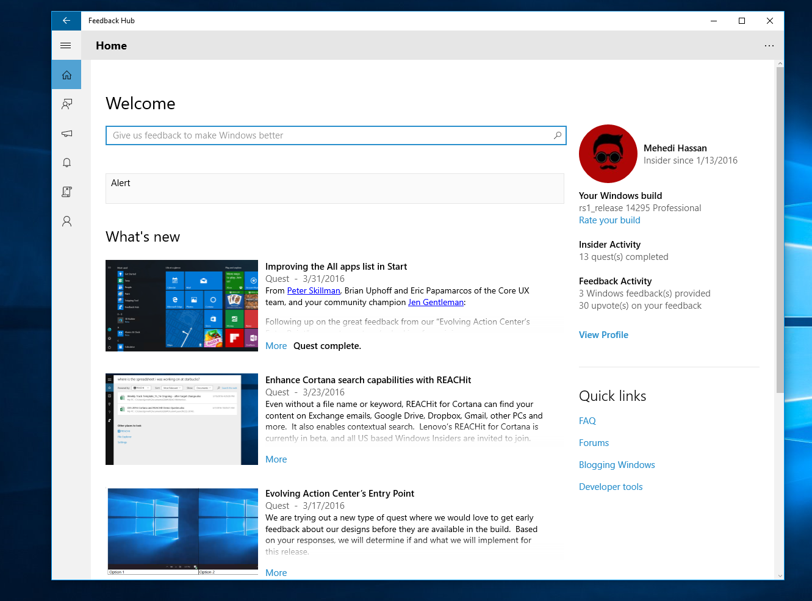Open the View Profile link
Screen dimensions: 812x601
point(603,335)
